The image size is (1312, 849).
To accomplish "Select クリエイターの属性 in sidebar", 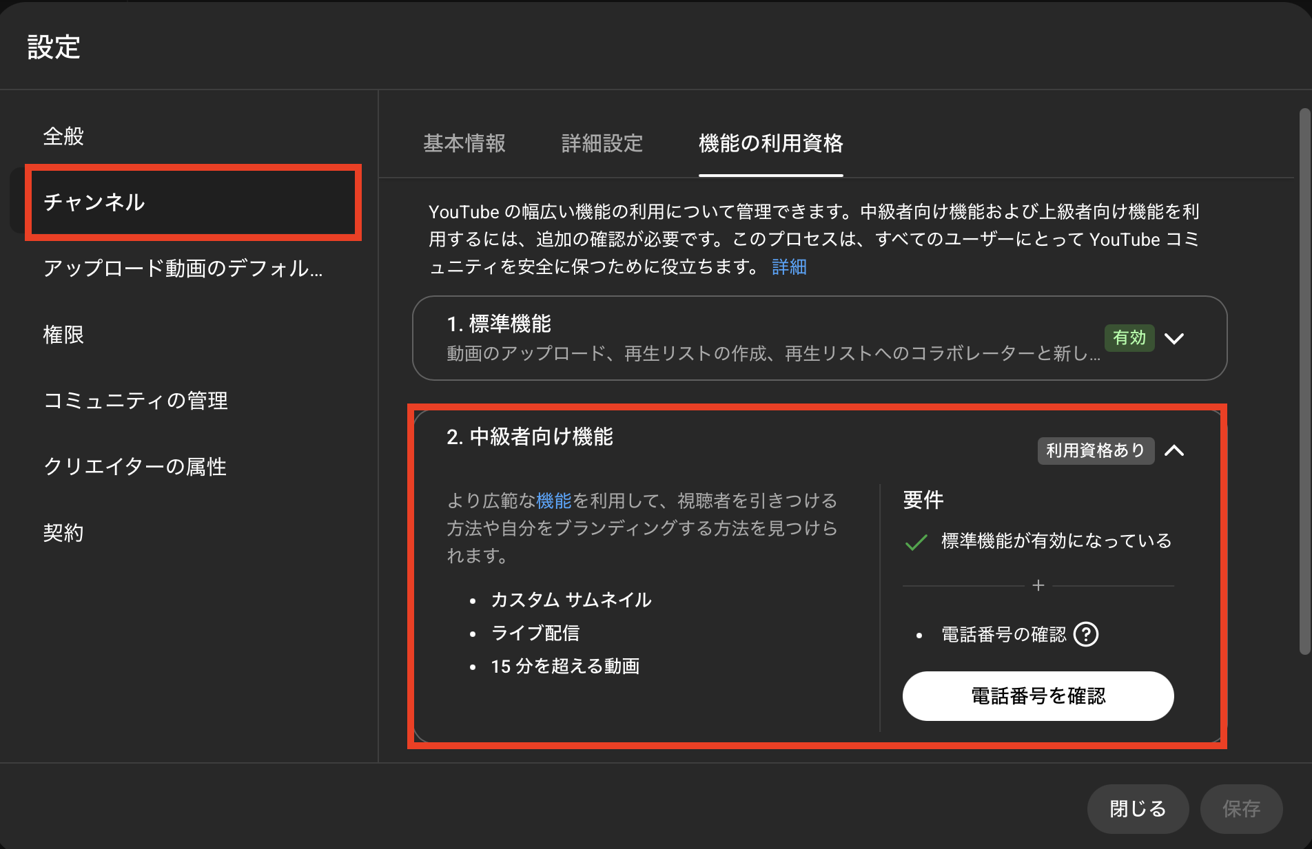I will tap(135, 467).
